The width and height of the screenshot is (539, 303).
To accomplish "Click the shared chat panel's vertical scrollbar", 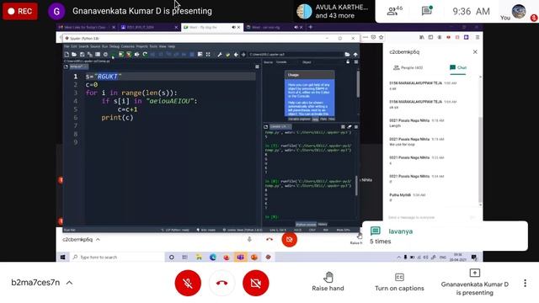I will (480, 160).
